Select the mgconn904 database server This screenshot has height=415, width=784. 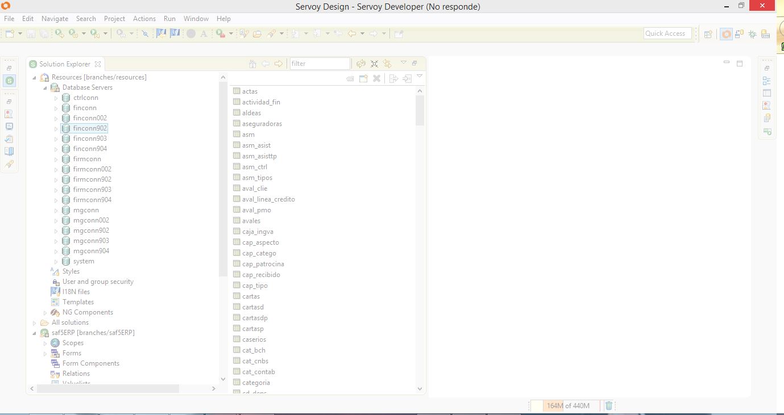[91, 251]
